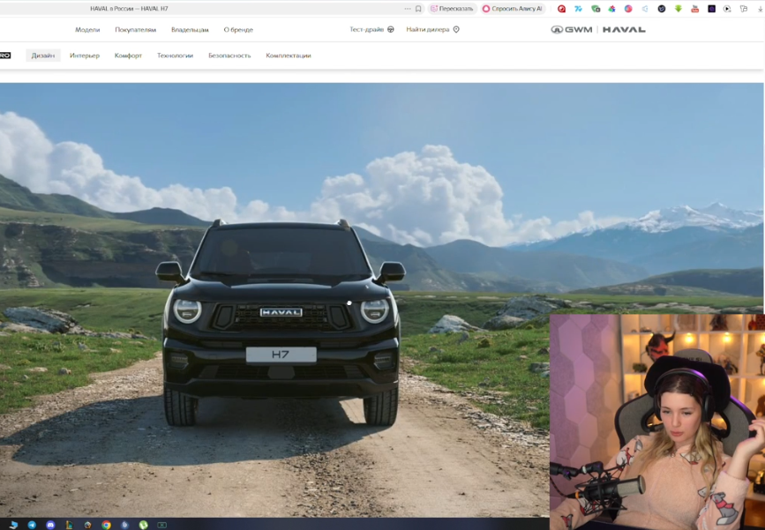The height and width of the screenshot is (530, 765).
Task: Open the green X-box taskbar icon
Action: [x=161, y=525]
